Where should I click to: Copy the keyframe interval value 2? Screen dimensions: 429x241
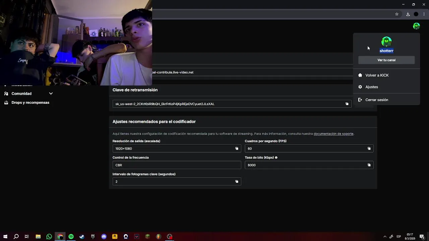click(237, 181)
